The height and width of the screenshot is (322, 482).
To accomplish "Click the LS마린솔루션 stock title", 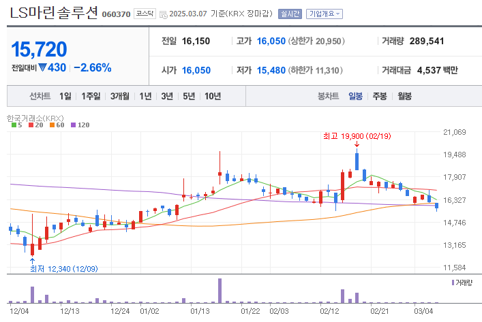I will [54, 13].
